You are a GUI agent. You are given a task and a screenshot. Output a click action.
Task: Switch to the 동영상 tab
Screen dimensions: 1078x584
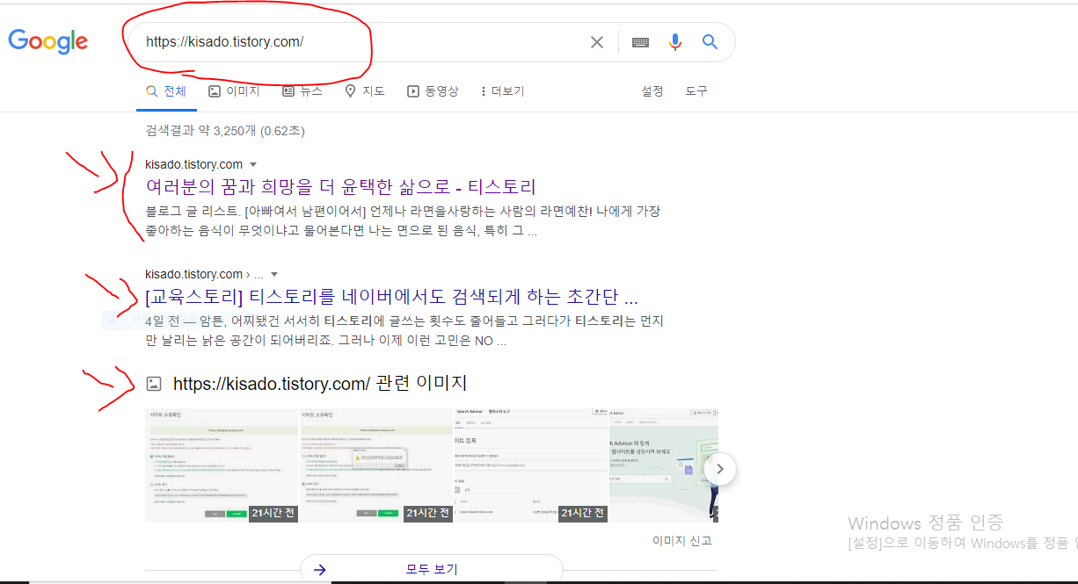click(x=433, y=91)
